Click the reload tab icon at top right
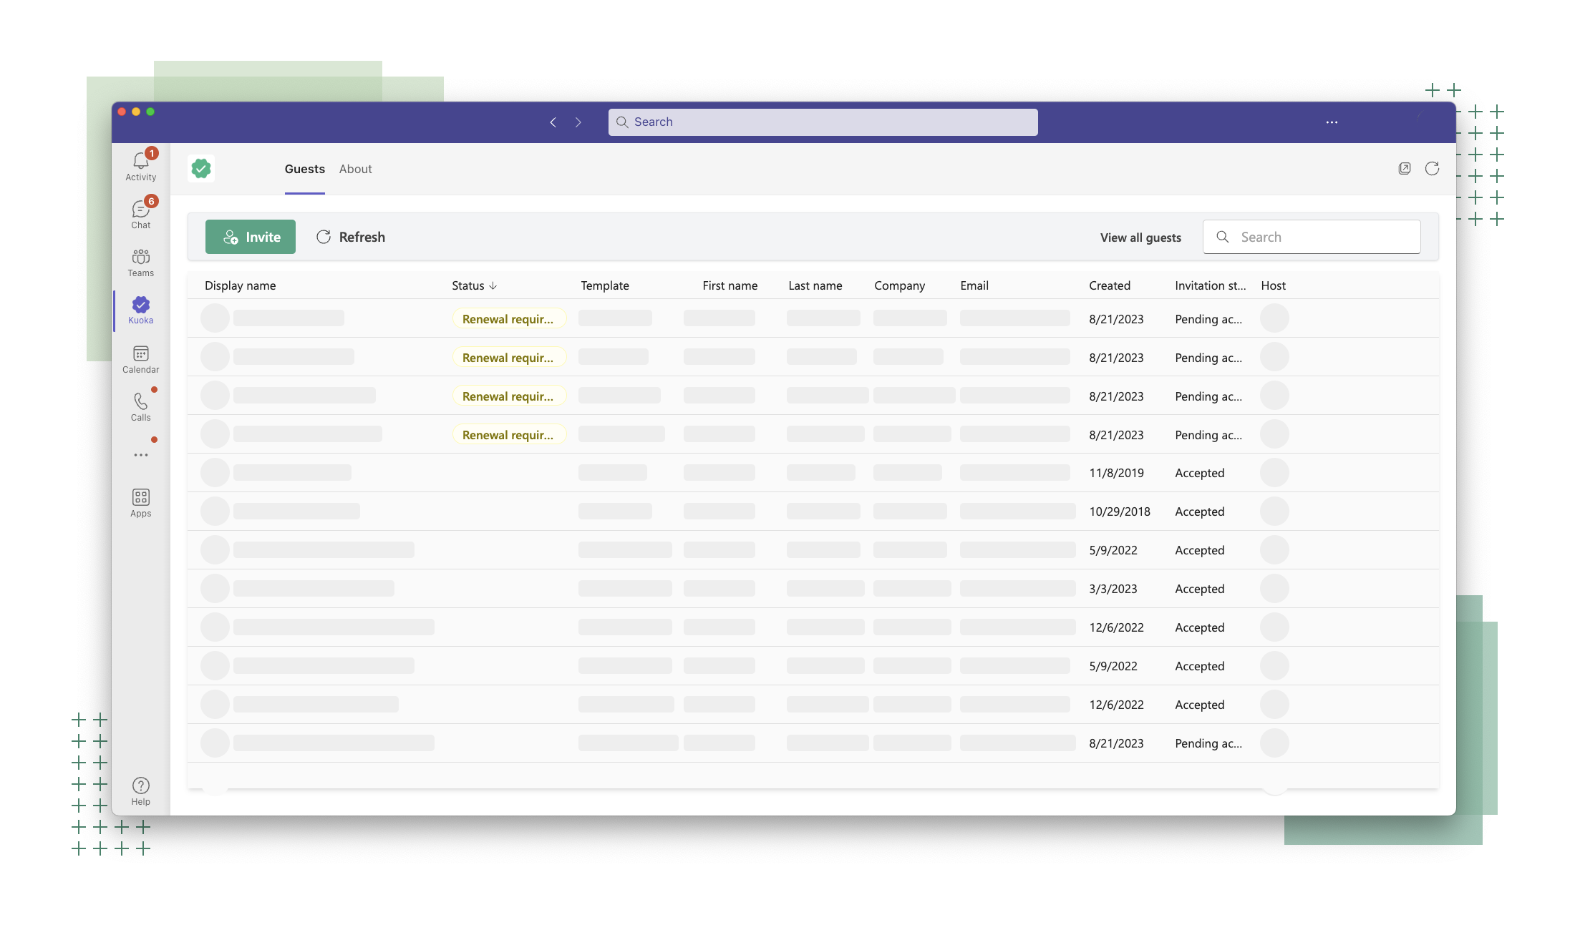Image resolution: width=1575 pixels, height=930 pixels. (x=1432, y=168)
